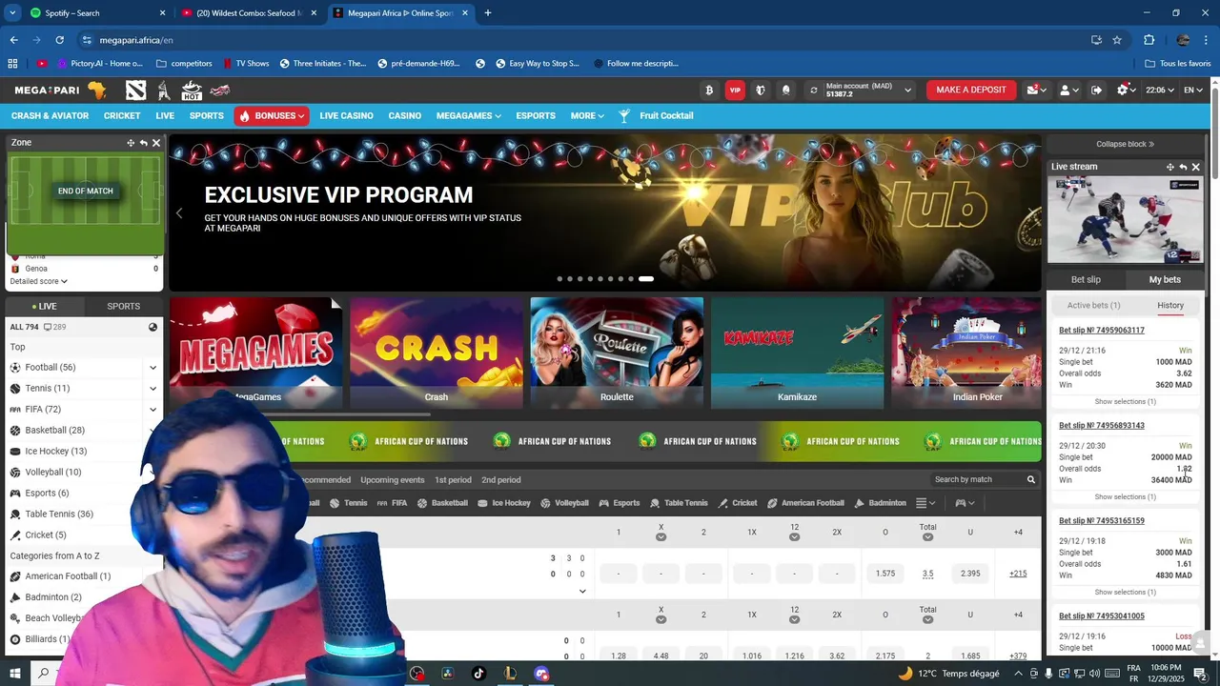Filter by Ice Hockey in sports bar

(x=504, y=503)
